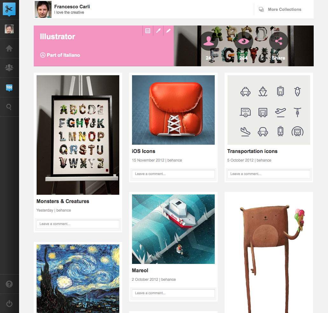Open the 100 notifications badge icon
328x313 pixels.
coord(9,88)
